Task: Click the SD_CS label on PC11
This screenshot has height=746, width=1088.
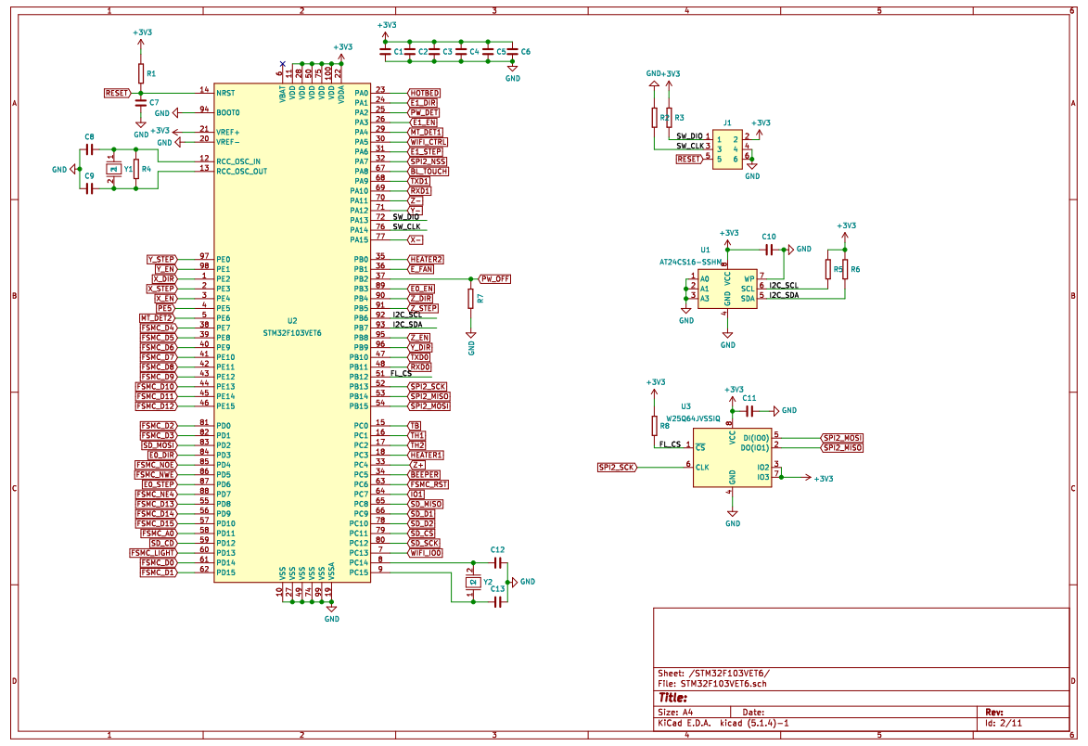Action: coord(421,534)
